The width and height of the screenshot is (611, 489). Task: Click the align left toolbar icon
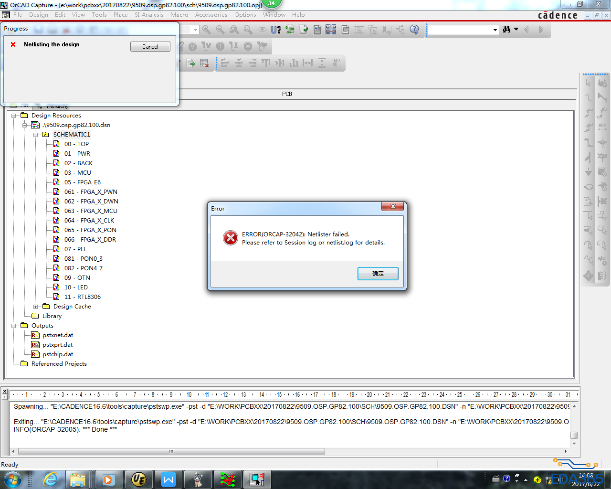point(224,63)
